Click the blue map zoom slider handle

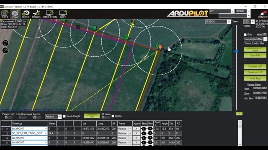pos(236,51)
